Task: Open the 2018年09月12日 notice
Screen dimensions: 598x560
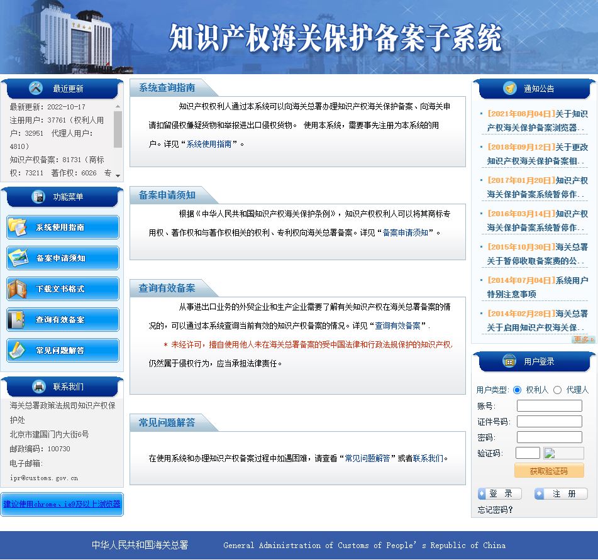Action: 537,154
